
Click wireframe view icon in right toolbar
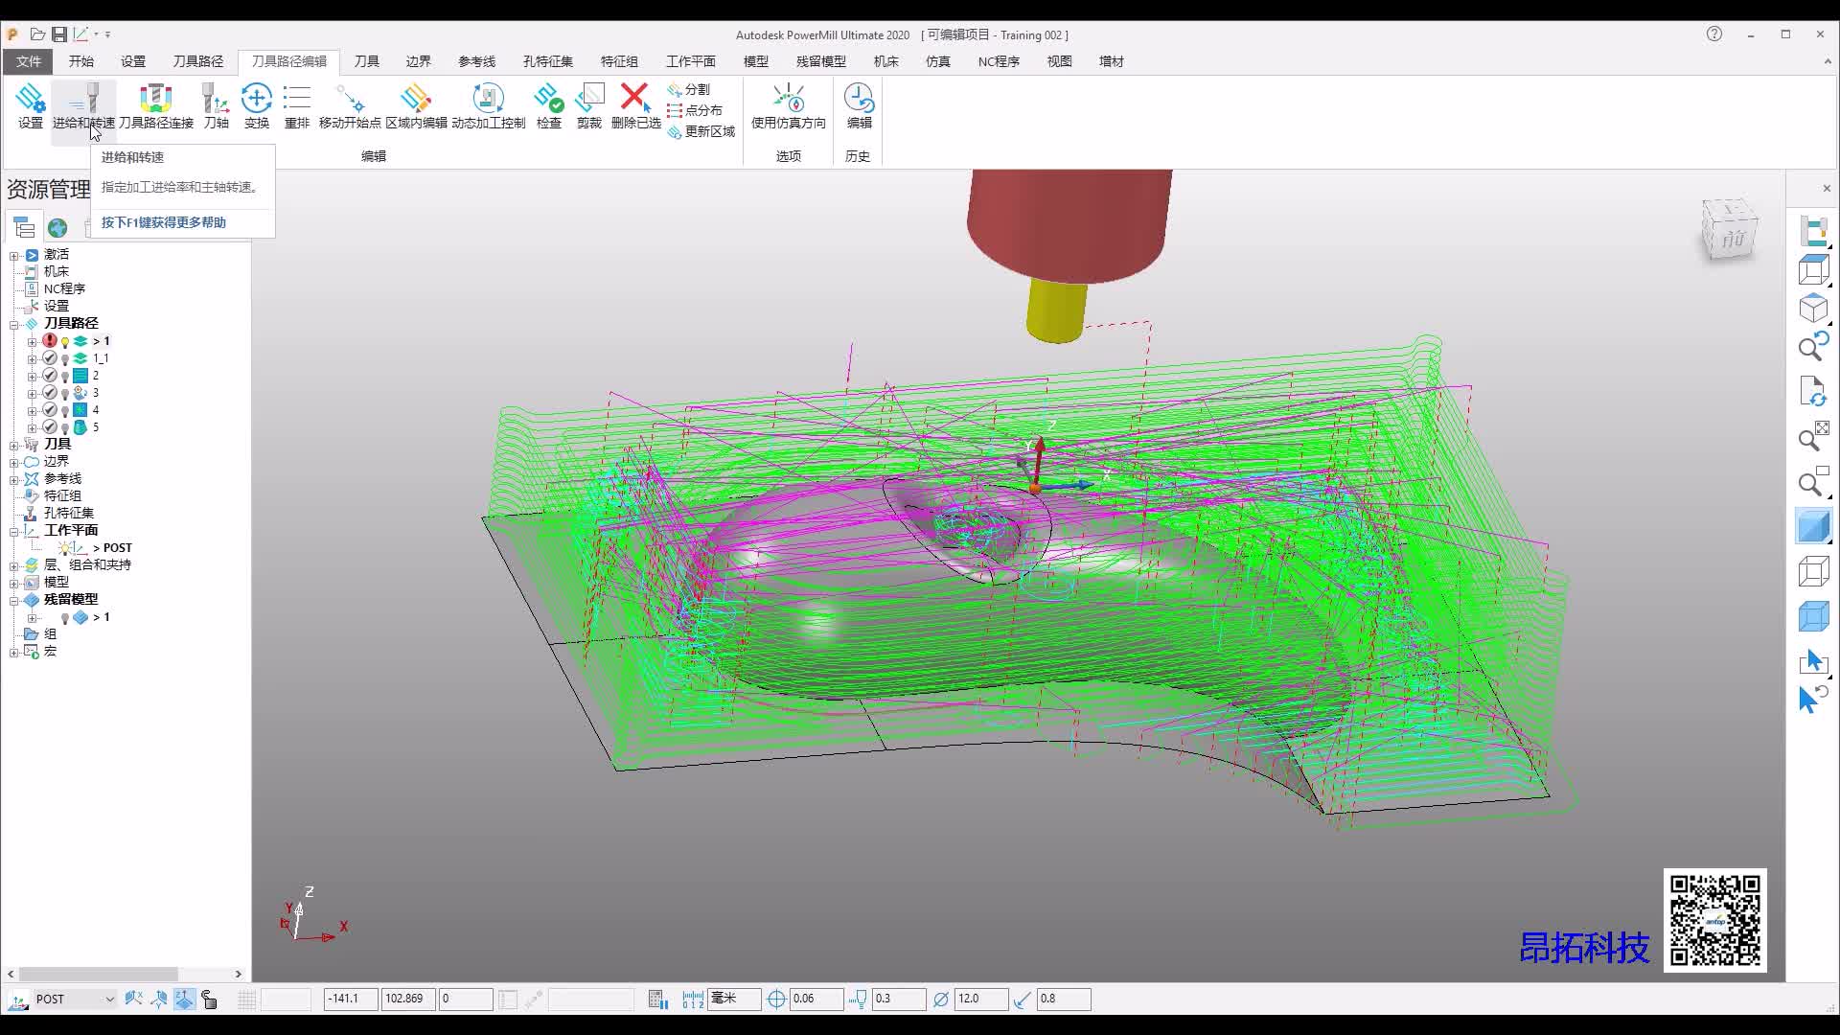[1813, 571]
